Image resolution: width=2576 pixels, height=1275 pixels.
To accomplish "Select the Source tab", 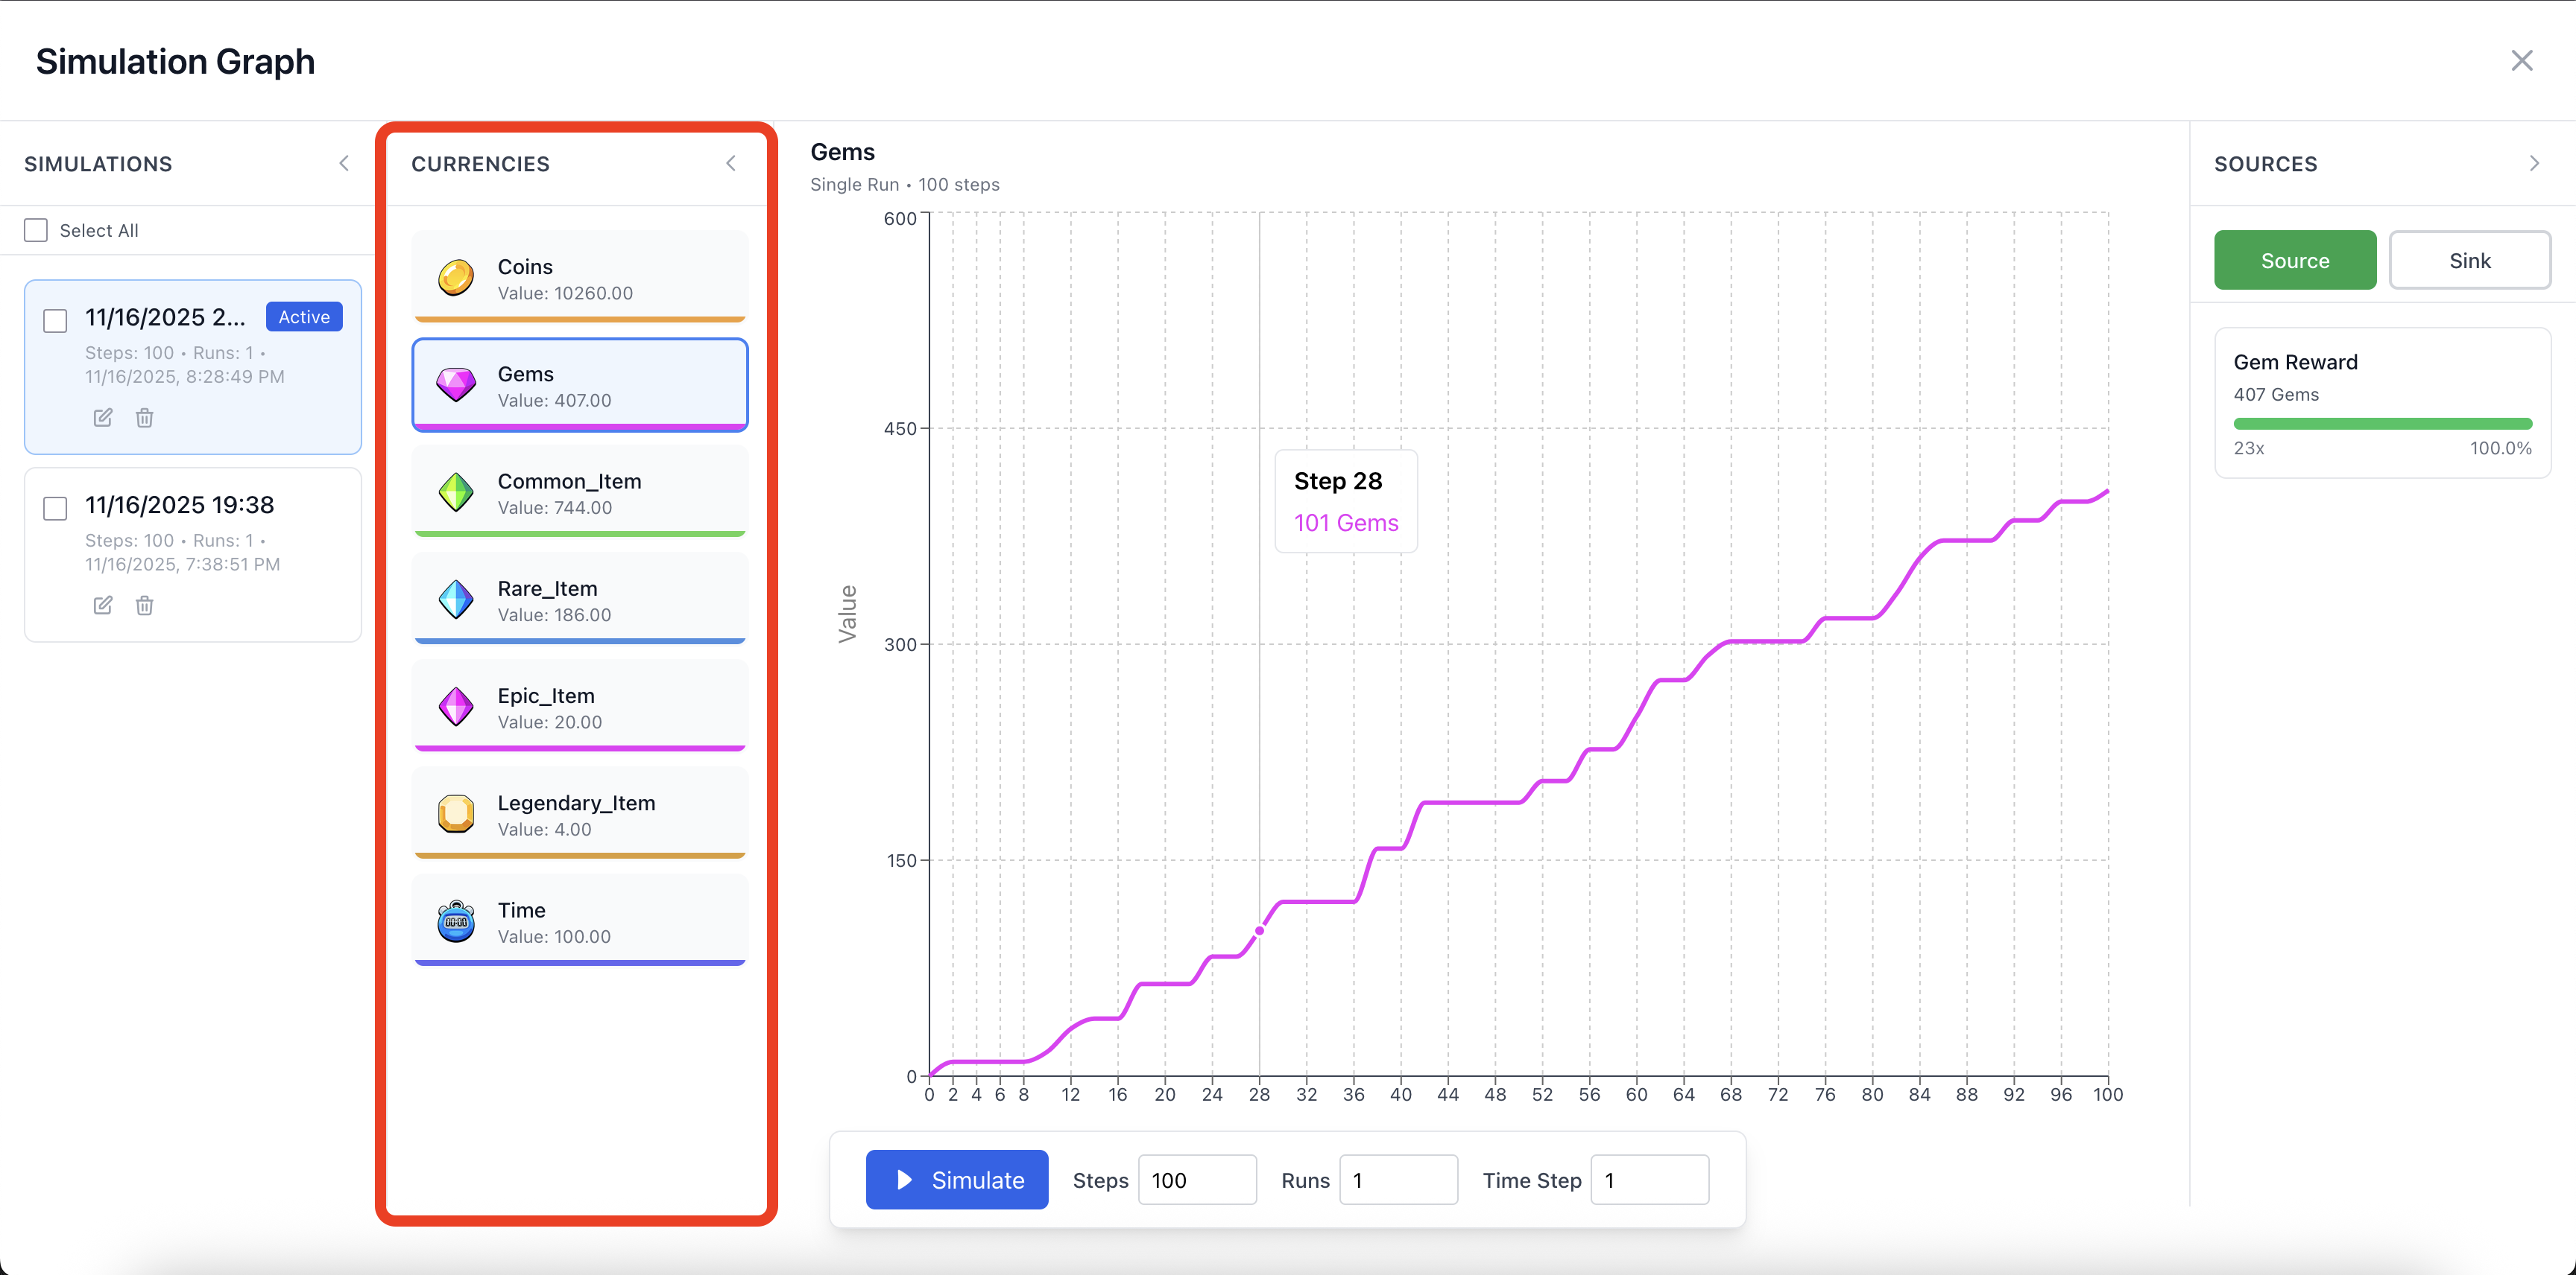I will [2294, 261].
